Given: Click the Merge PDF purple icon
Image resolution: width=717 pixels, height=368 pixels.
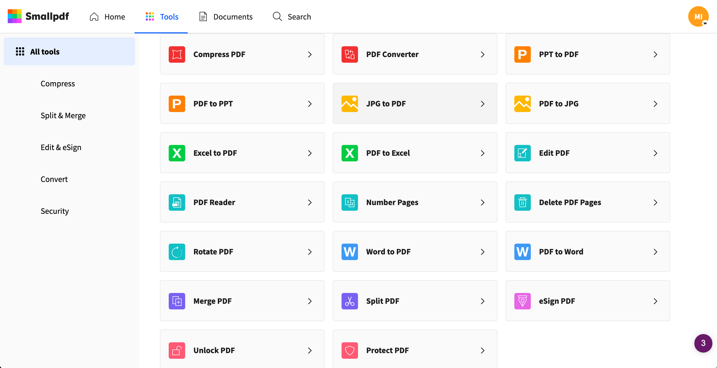Looking at the screenshot, I should [x=177, y=301].
